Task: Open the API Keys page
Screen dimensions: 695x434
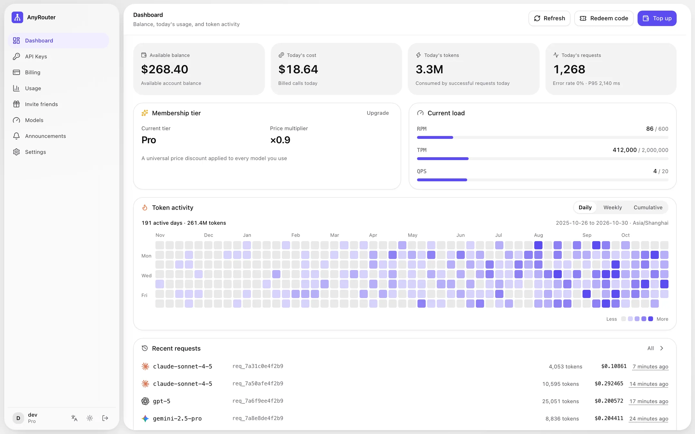Action: (59, 57)
